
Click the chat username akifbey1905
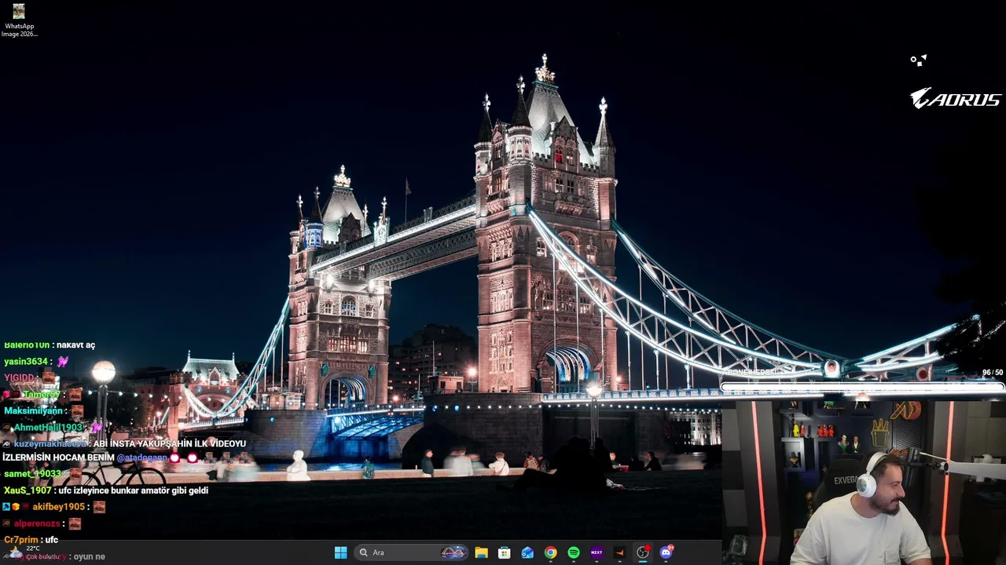58,507
